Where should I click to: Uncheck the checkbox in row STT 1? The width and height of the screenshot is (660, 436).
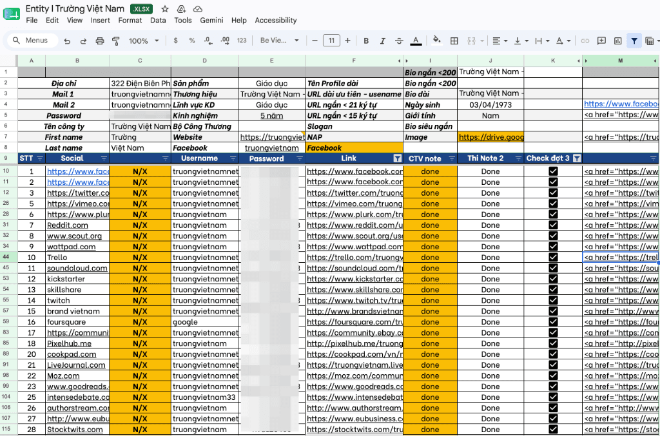(x=553, y=171)
